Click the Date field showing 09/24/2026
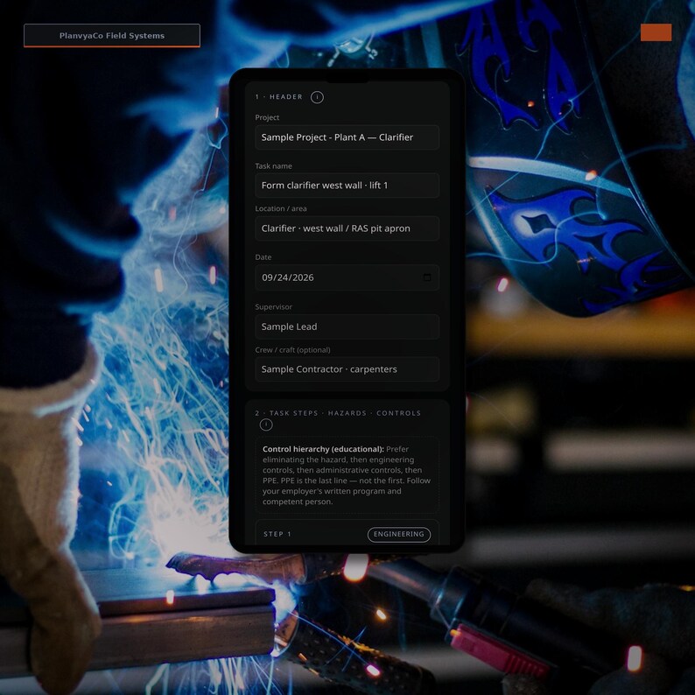695x695 pixels. [x=347, y=277]
